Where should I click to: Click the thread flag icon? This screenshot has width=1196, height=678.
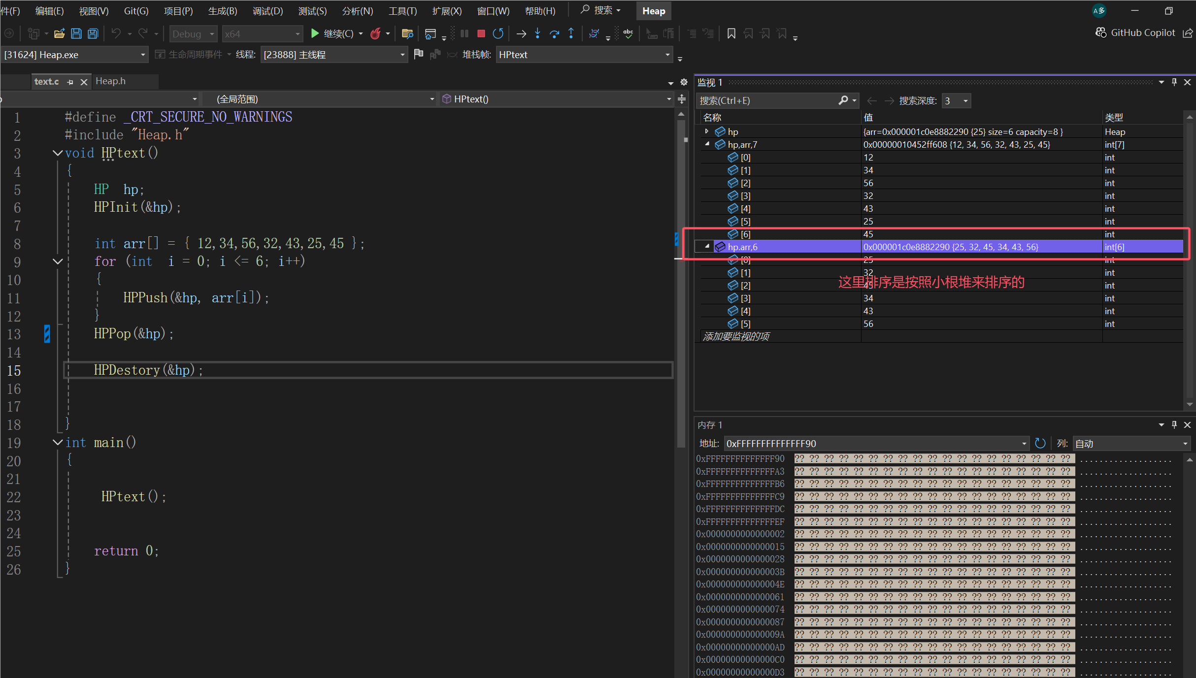418,54
